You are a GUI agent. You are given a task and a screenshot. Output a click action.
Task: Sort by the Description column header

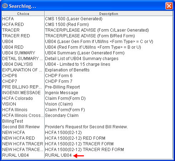click(109, 14)
